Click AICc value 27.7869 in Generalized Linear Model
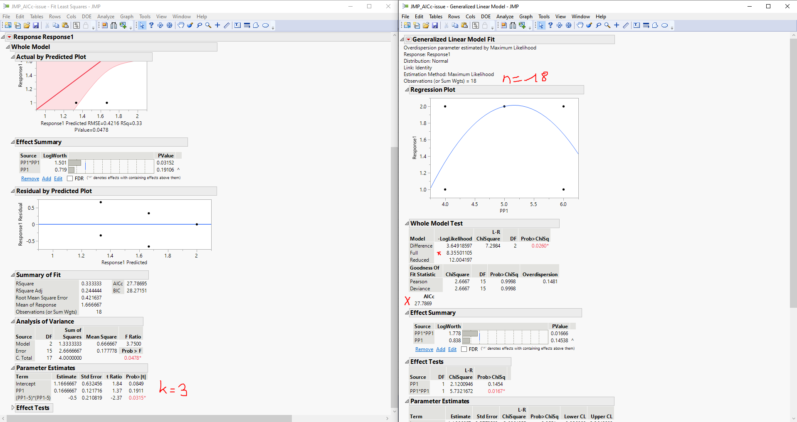 pyautogui.click(x=423, y=304)
